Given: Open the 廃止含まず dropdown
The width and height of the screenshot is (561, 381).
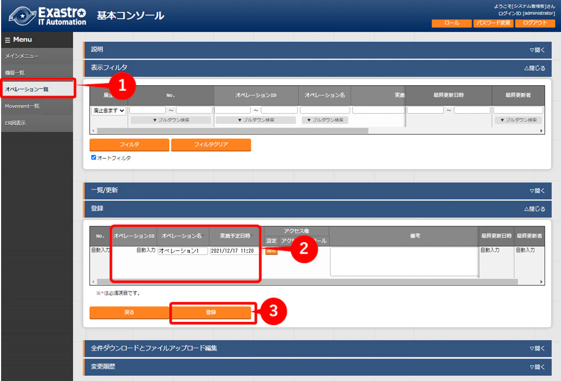Looking at the screenshot, I should point(109,111).
